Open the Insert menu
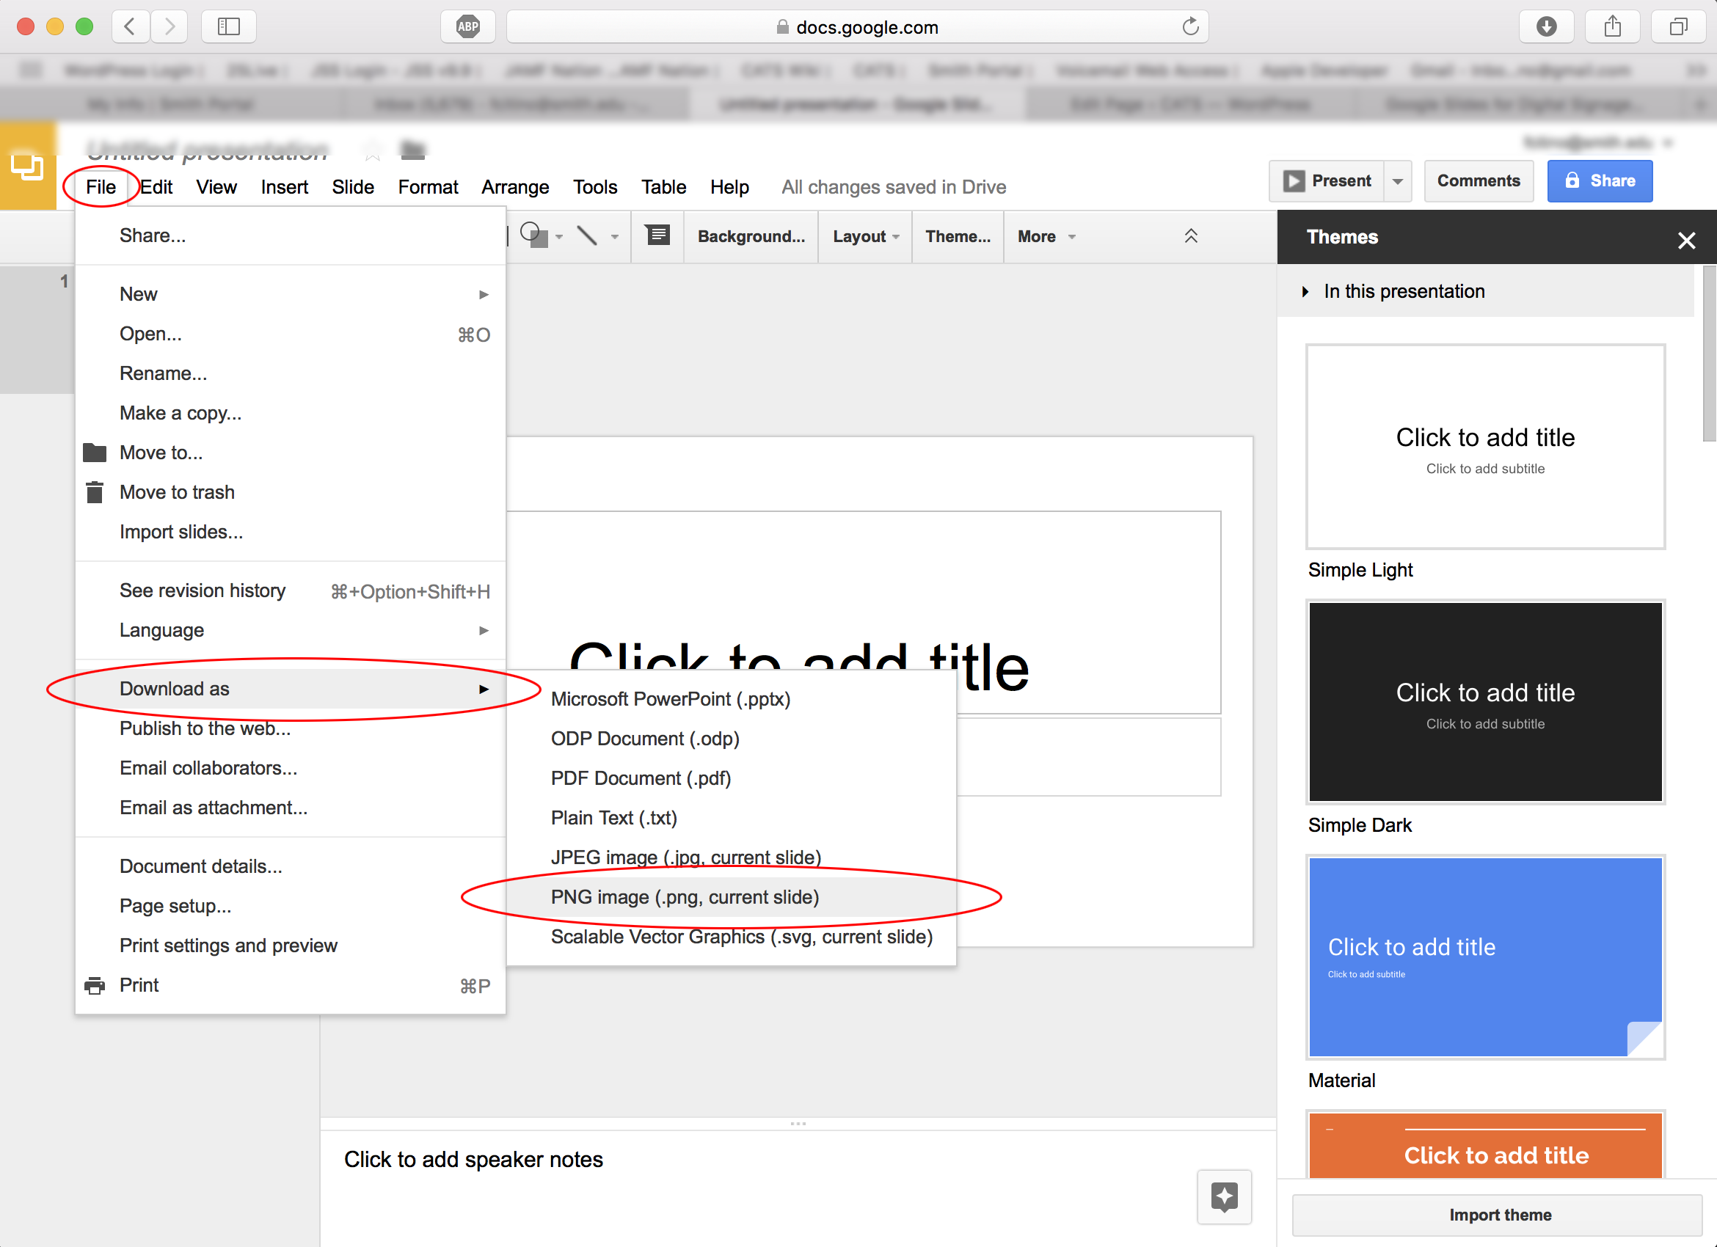 click(x=284, y=187)
